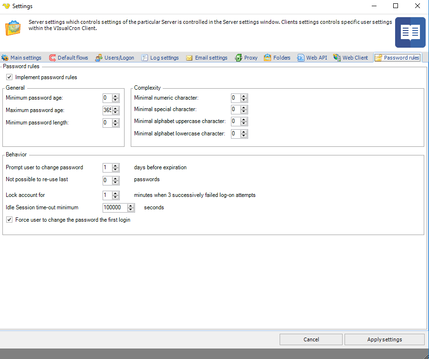Increase Minimum password age value
Screen dimensions: 429x359
(x=115, y=96)
